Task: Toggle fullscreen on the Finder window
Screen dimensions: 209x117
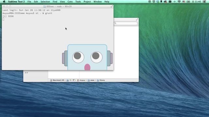Action: tap(137, 19)
